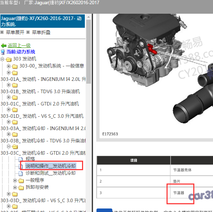Screen dimensions: 213x212
Task: Click the 303-00_ folder icon
Action: pos(15,66)
